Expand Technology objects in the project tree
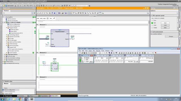 tap(7, 35)
